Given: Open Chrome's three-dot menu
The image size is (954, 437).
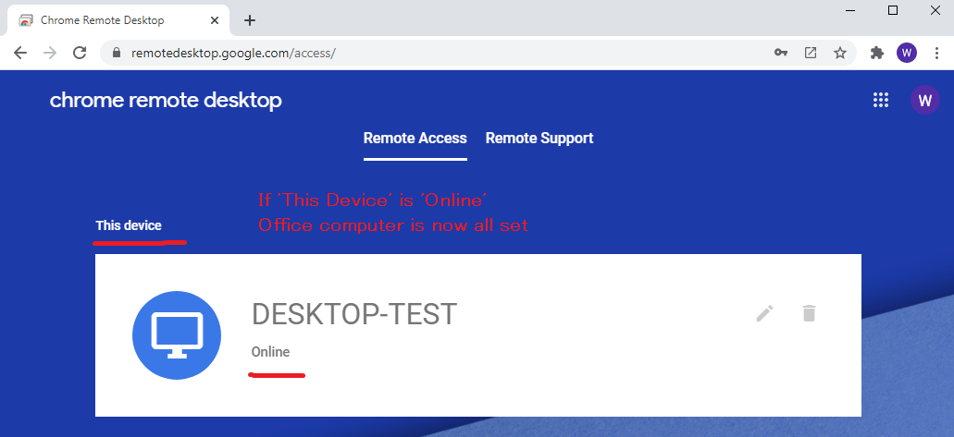Looking at the screenshot, I should (937, 53).
